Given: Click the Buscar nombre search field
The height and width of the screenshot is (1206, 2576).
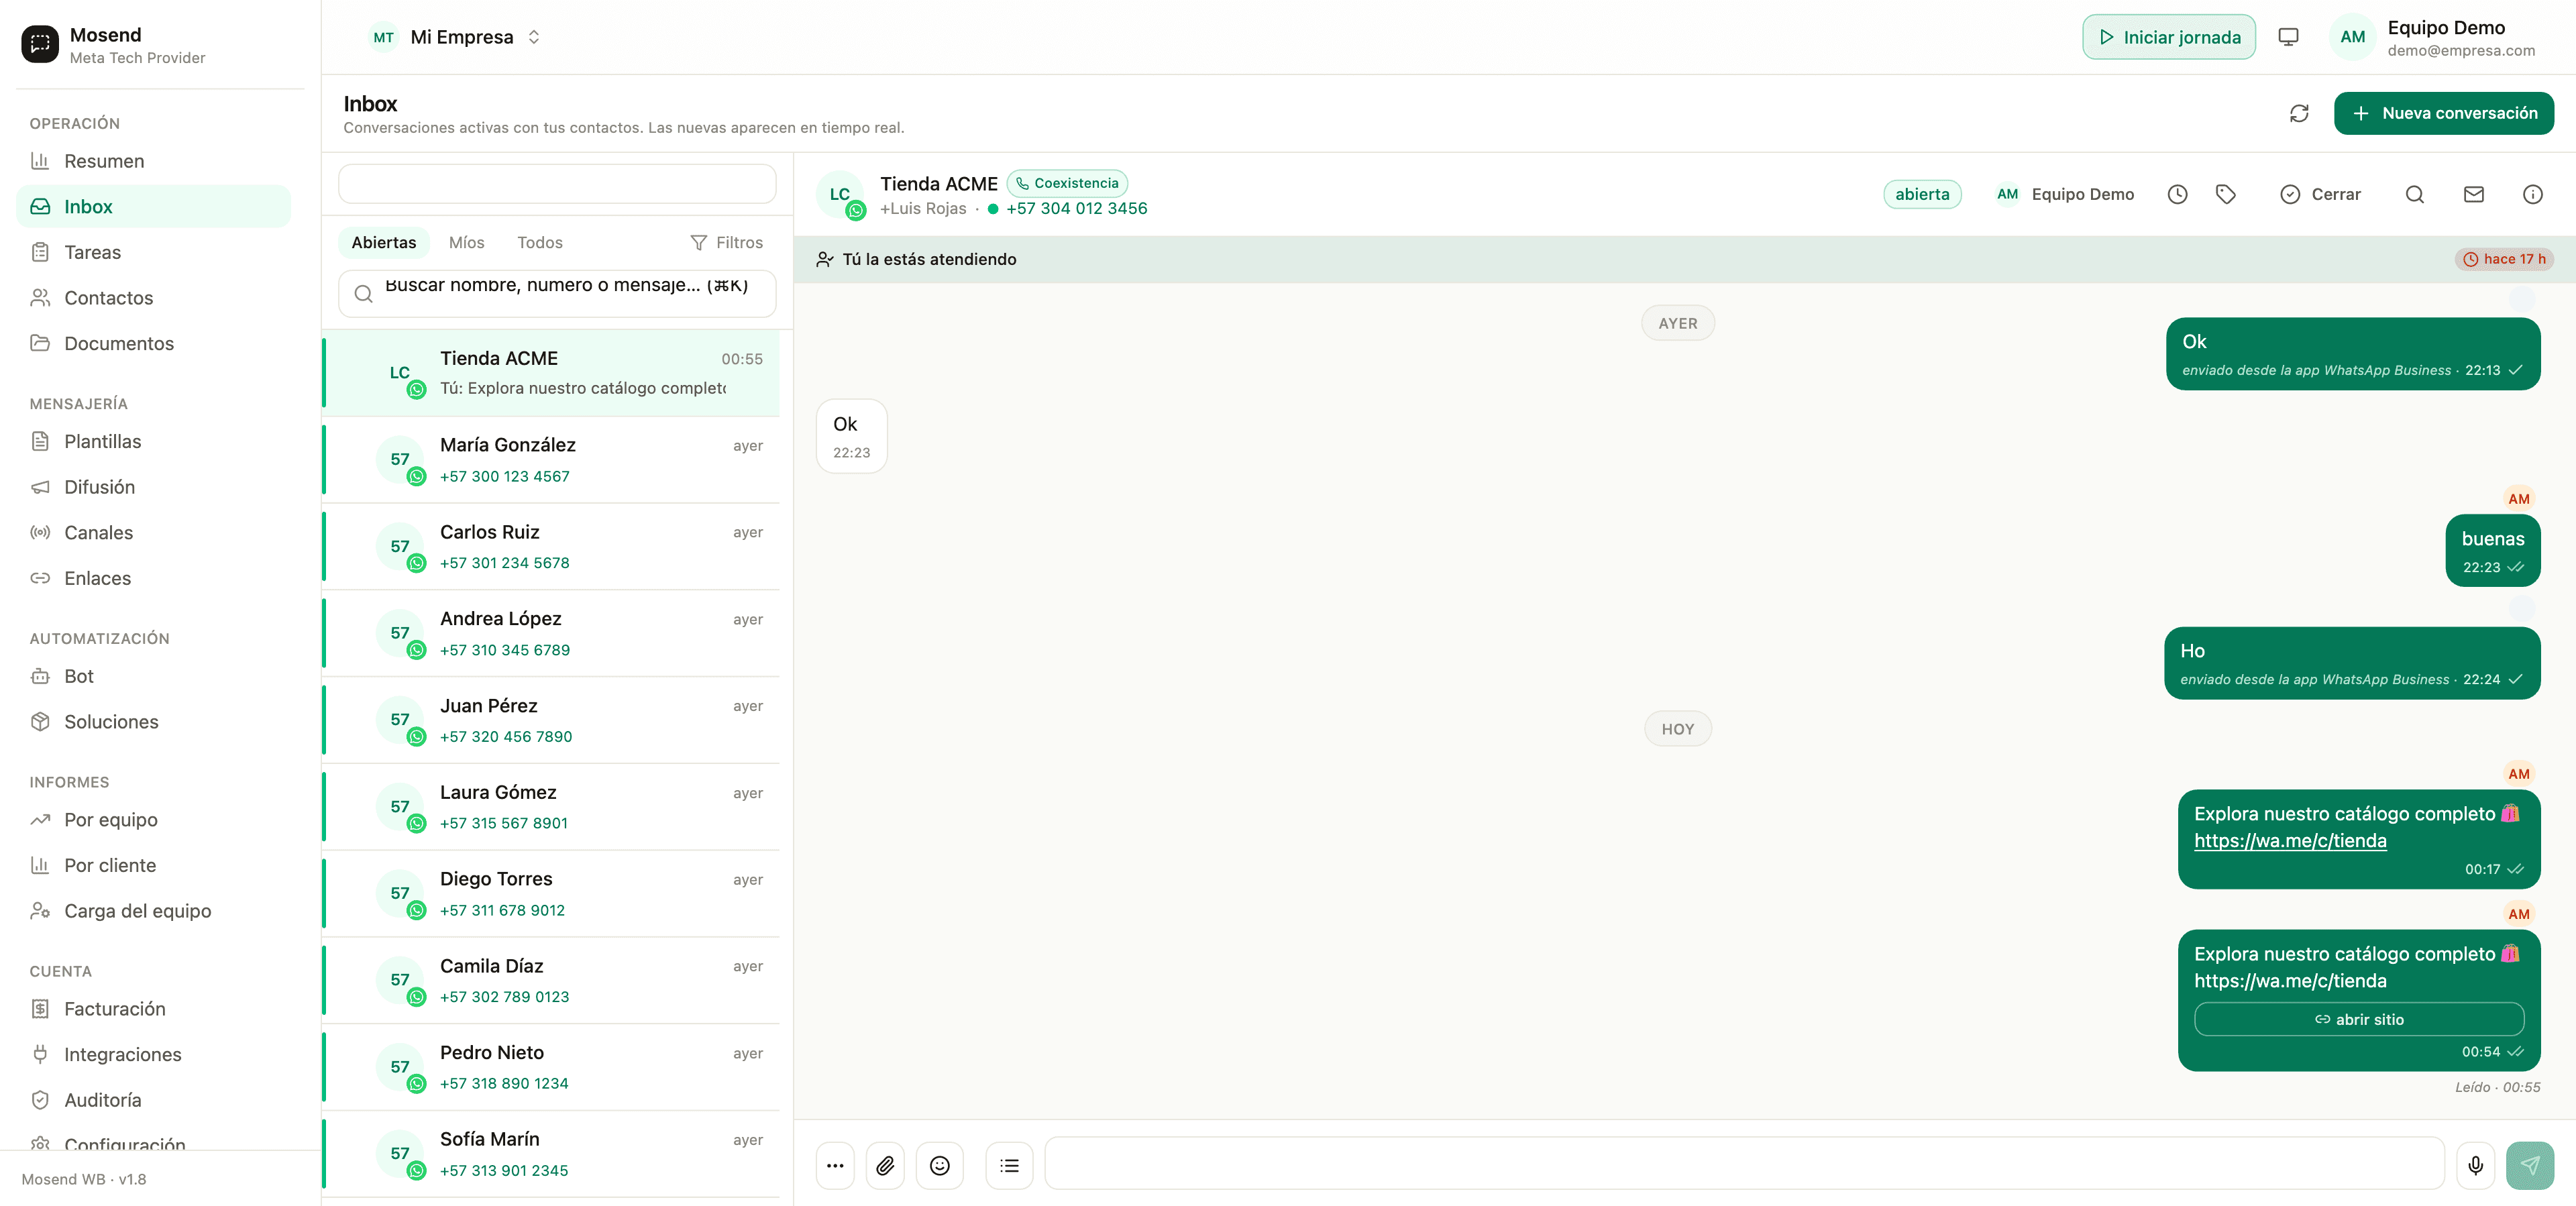Looking at the screenshot, I should tap(557, 293).
